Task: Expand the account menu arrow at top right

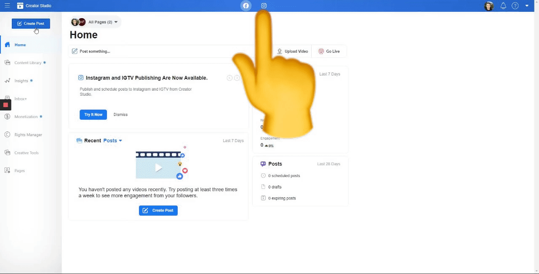Action: click(x=527, y=6)
